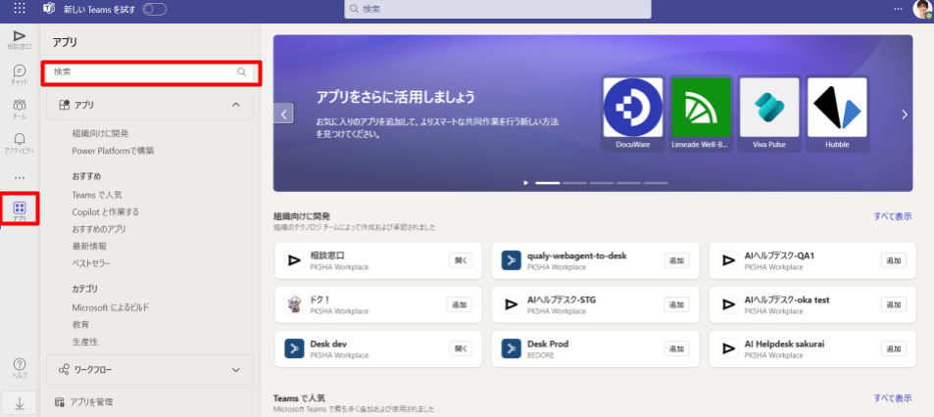Click the ワークフロー section icon
The image size is (934, 417).
point(65,370)
